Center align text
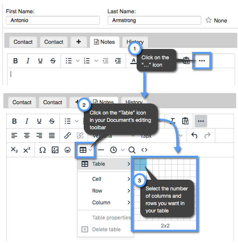This screenshot has width=238, height=243. click(x=27, y=135)
